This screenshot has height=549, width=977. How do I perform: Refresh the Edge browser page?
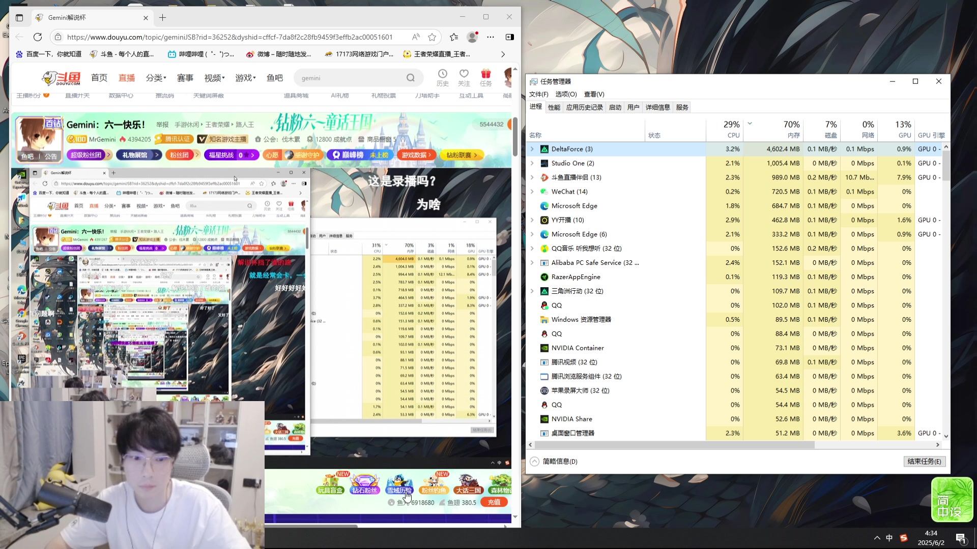coord(38,37)
